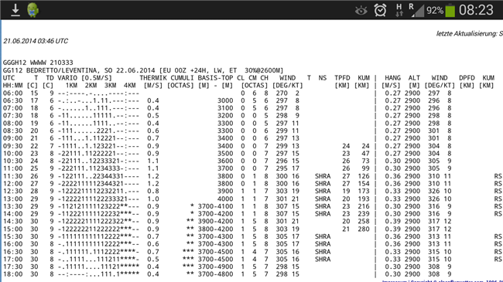Tap the 1KM vario altitude subheader
This screenshot has width=503, height=282.
[71, 86]
